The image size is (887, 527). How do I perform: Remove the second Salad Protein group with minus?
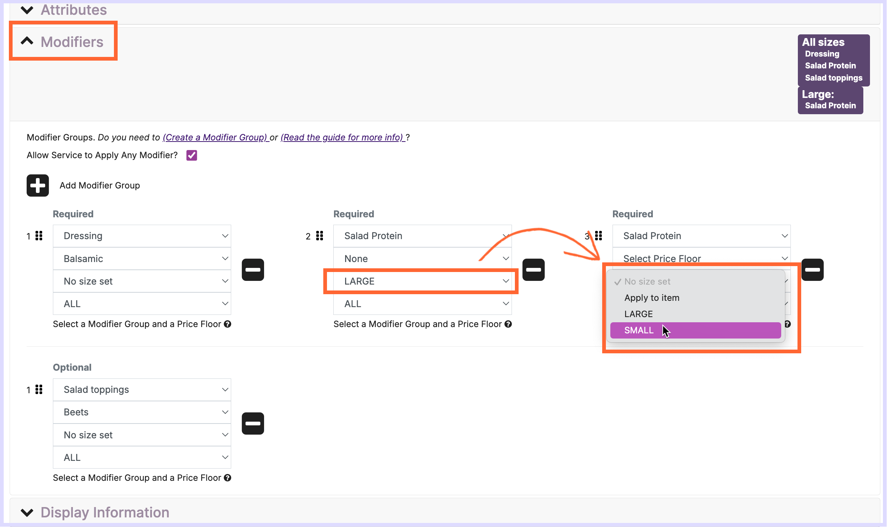pyautogui.click(x=533, y=270)
